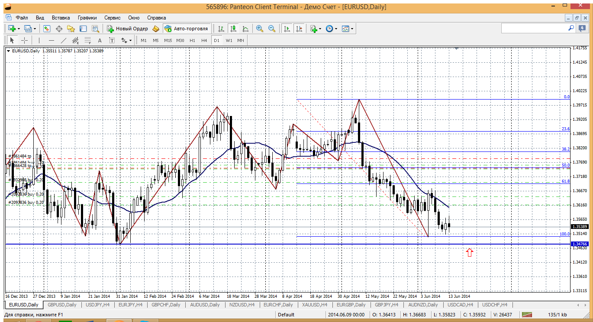Open the Market Watch window
The width and height of the screenshot is (593, 322).
47,29
